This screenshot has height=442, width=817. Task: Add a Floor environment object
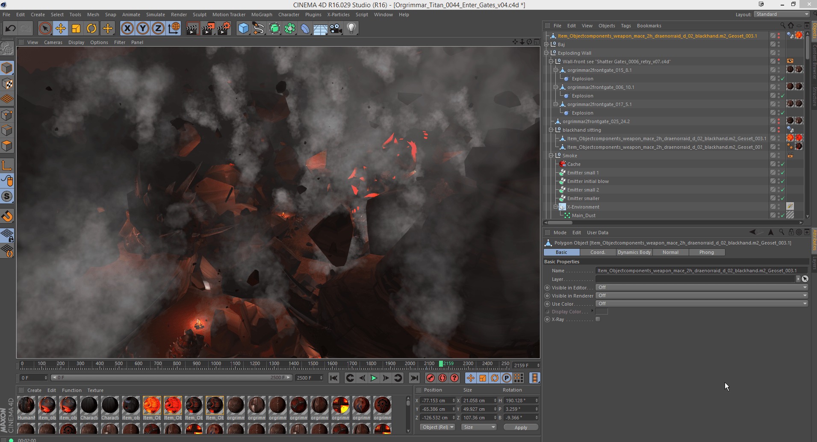(x=321, y=29)
